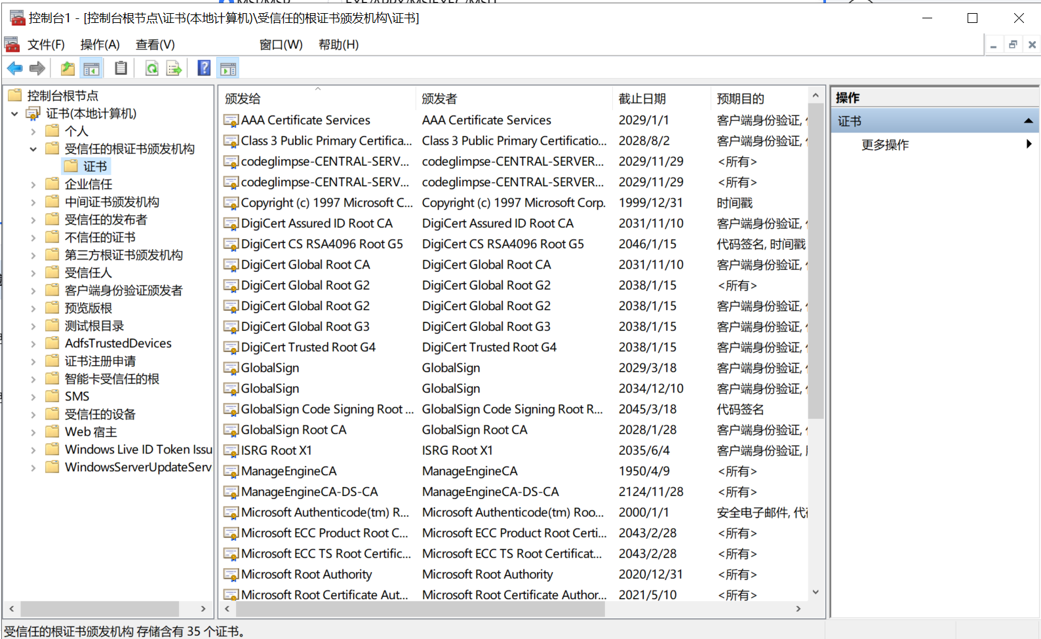
Task: Click the certificate list horizontal scrollbar thumb
Action: 420,609
